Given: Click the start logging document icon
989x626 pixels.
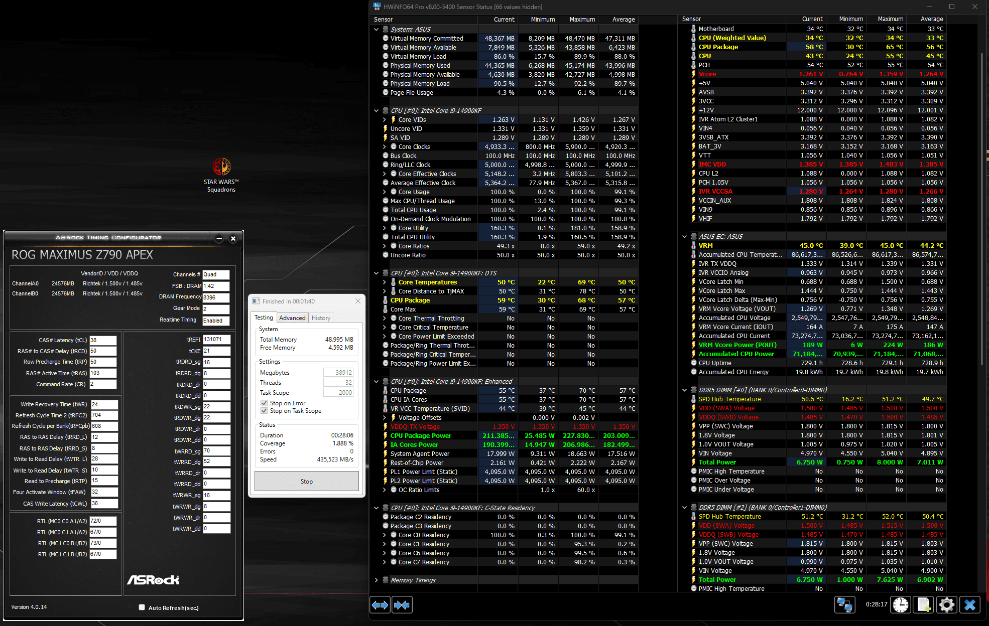Looking at the screenshot, I should coord(924,605).
